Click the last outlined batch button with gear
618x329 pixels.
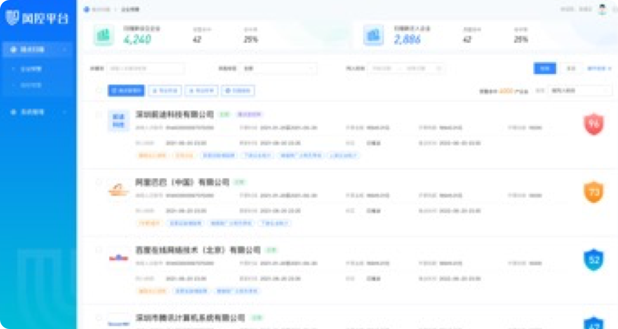point(238,91)
